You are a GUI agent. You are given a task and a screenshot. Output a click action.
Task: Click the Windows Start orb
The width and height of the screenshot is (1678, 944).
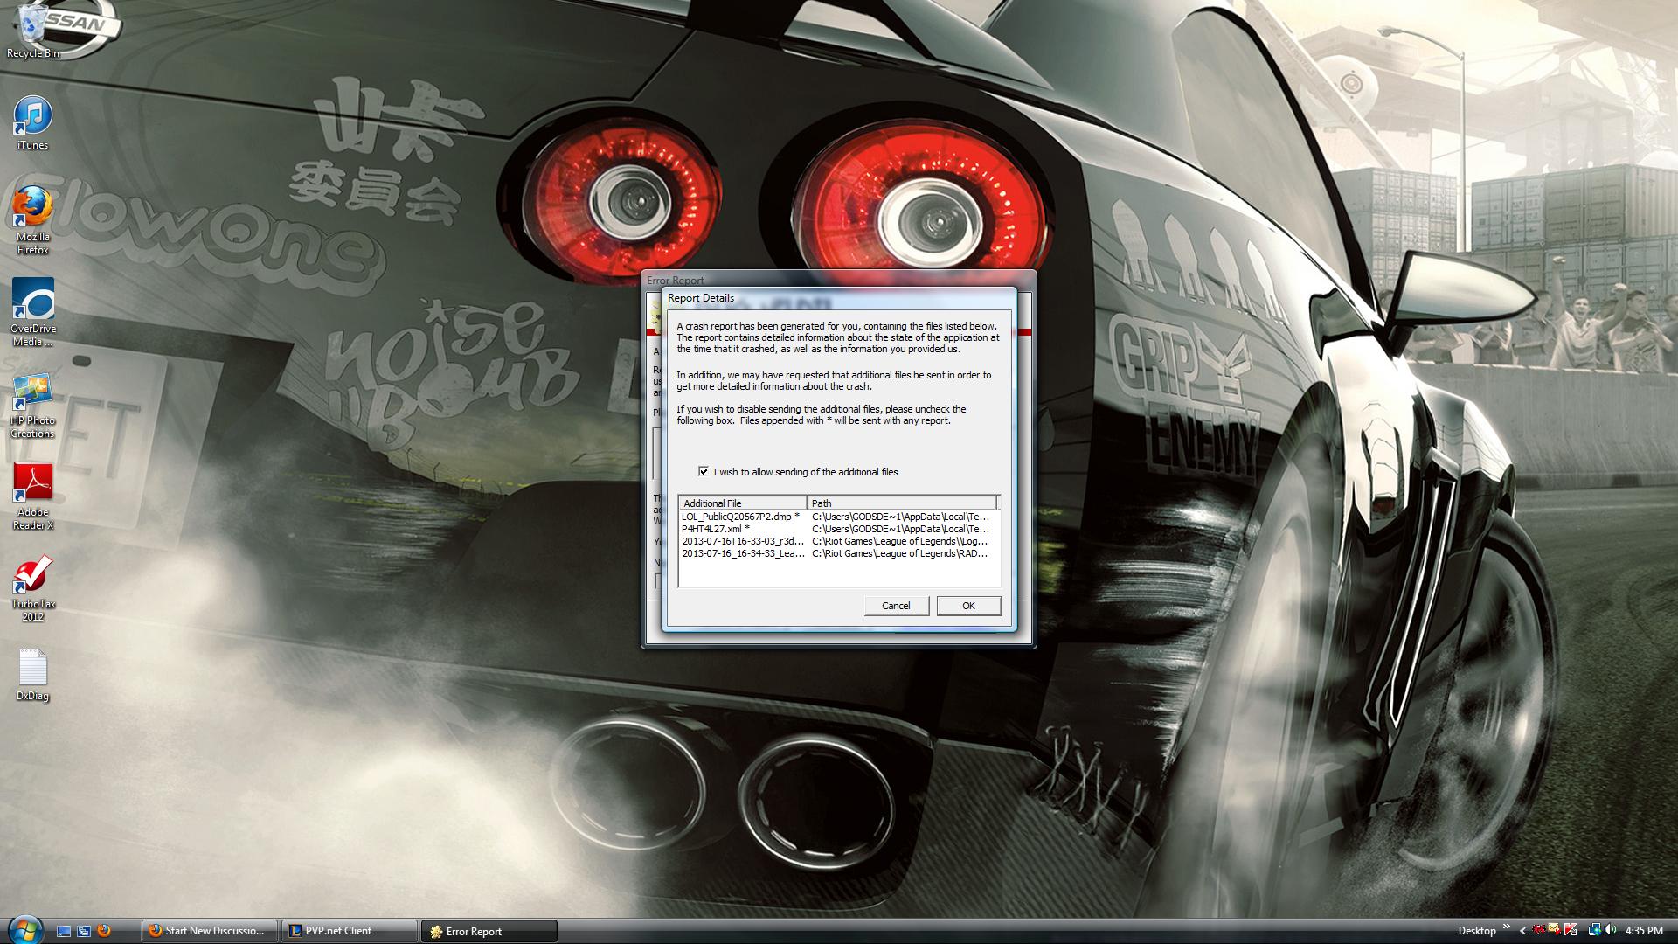pos(24,930)
